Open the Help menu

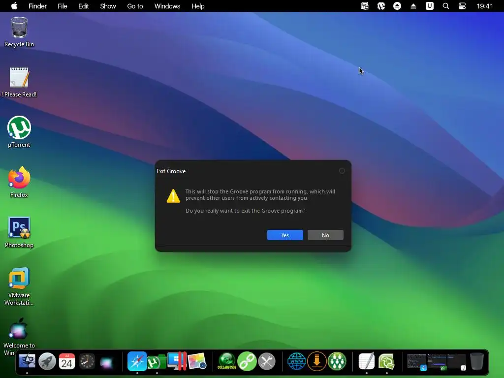(198, 6)
